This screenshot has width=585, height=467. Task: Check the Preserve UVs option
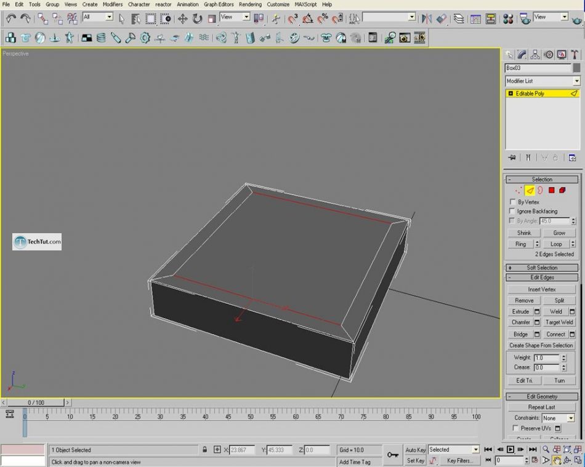(515, 428)
